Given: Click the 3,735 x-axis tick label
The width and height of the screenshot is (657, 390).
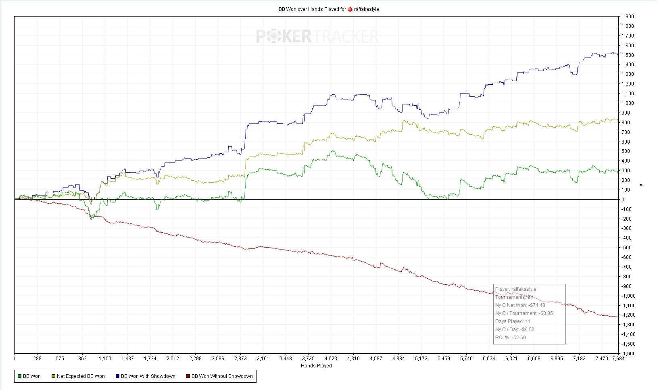Looking at the screenshot, I should point(309,358).
